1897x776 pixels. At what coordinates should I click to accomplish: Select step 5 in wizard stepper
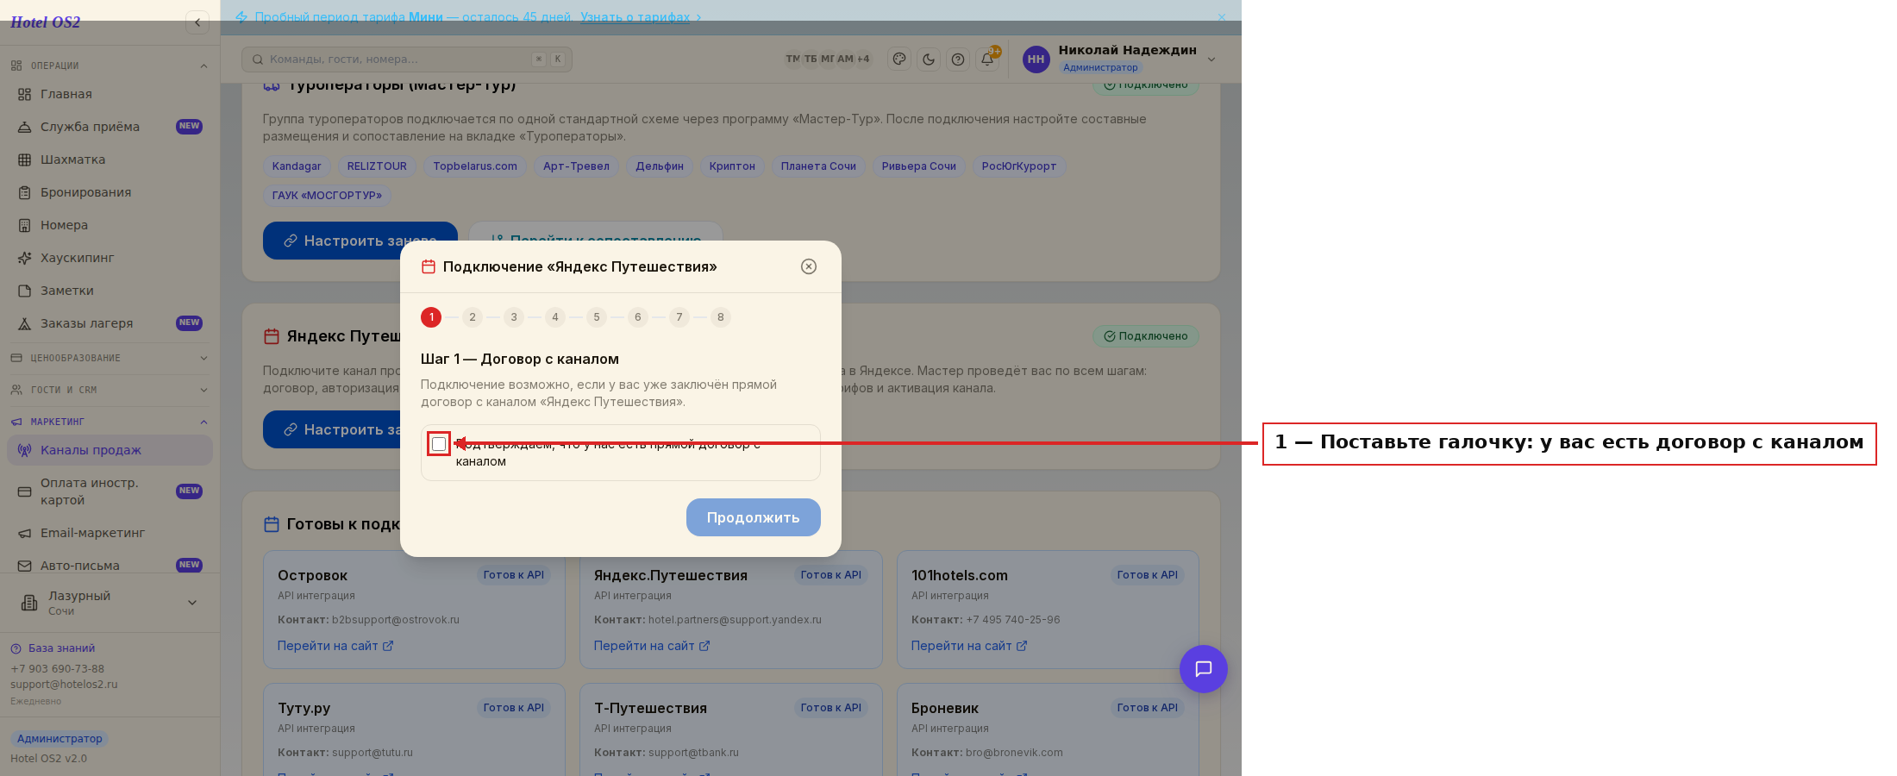596,317
